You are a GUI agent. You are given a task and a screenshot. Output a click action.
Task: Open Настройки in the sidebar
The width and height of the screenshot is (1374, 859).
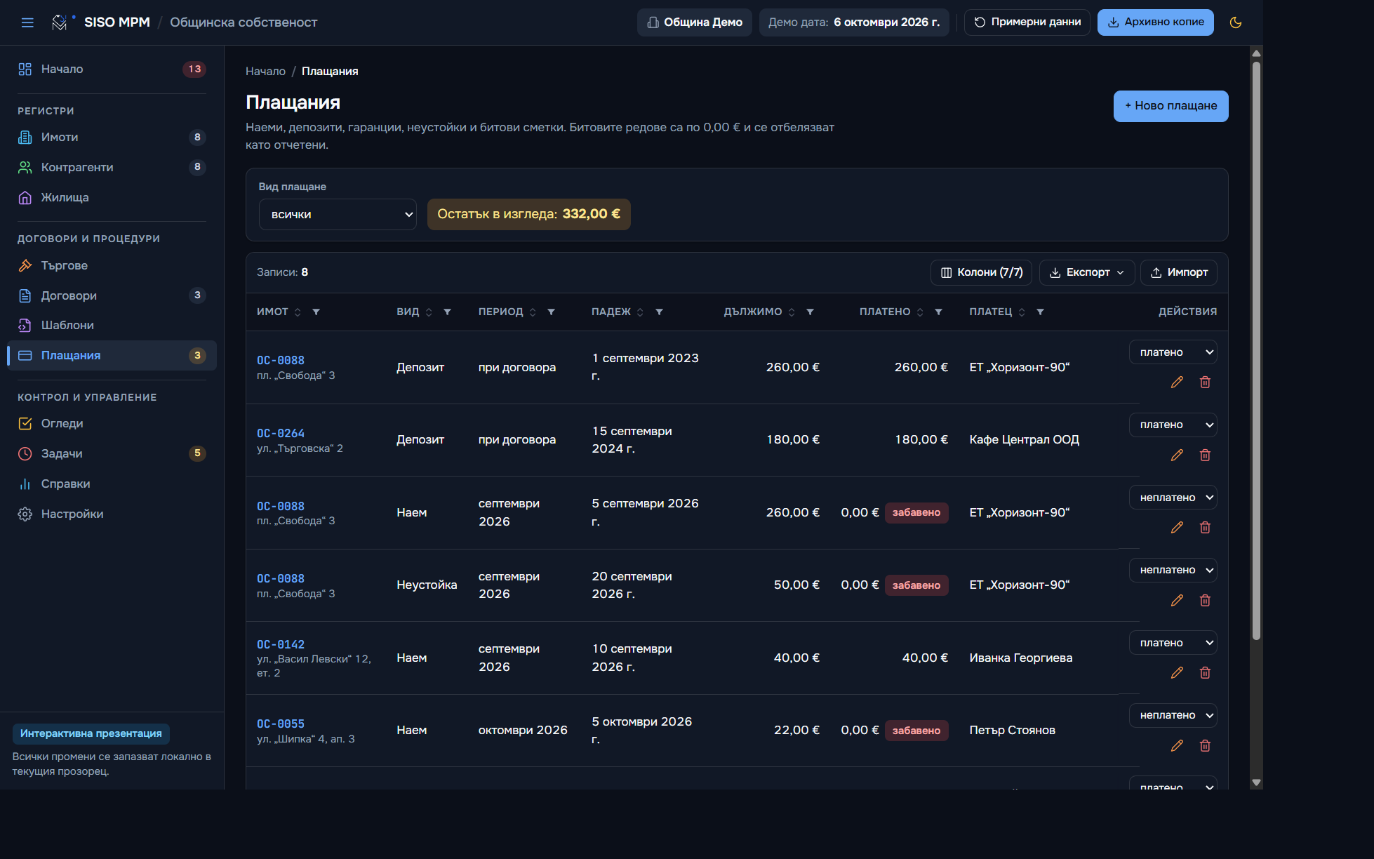(112, 514)
